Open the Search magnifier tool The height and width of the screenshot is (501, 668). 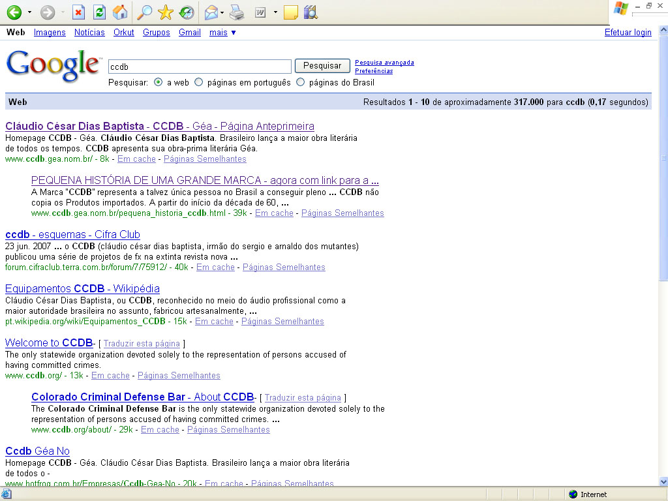pyautogui.click(x=145, y=12)
